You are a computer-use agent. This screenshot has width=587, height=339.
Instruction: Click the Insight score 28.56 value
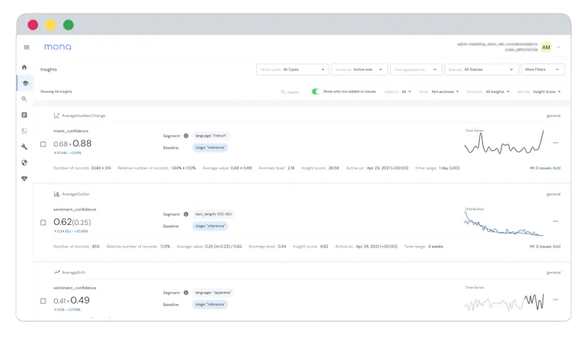tap(334, 168)
